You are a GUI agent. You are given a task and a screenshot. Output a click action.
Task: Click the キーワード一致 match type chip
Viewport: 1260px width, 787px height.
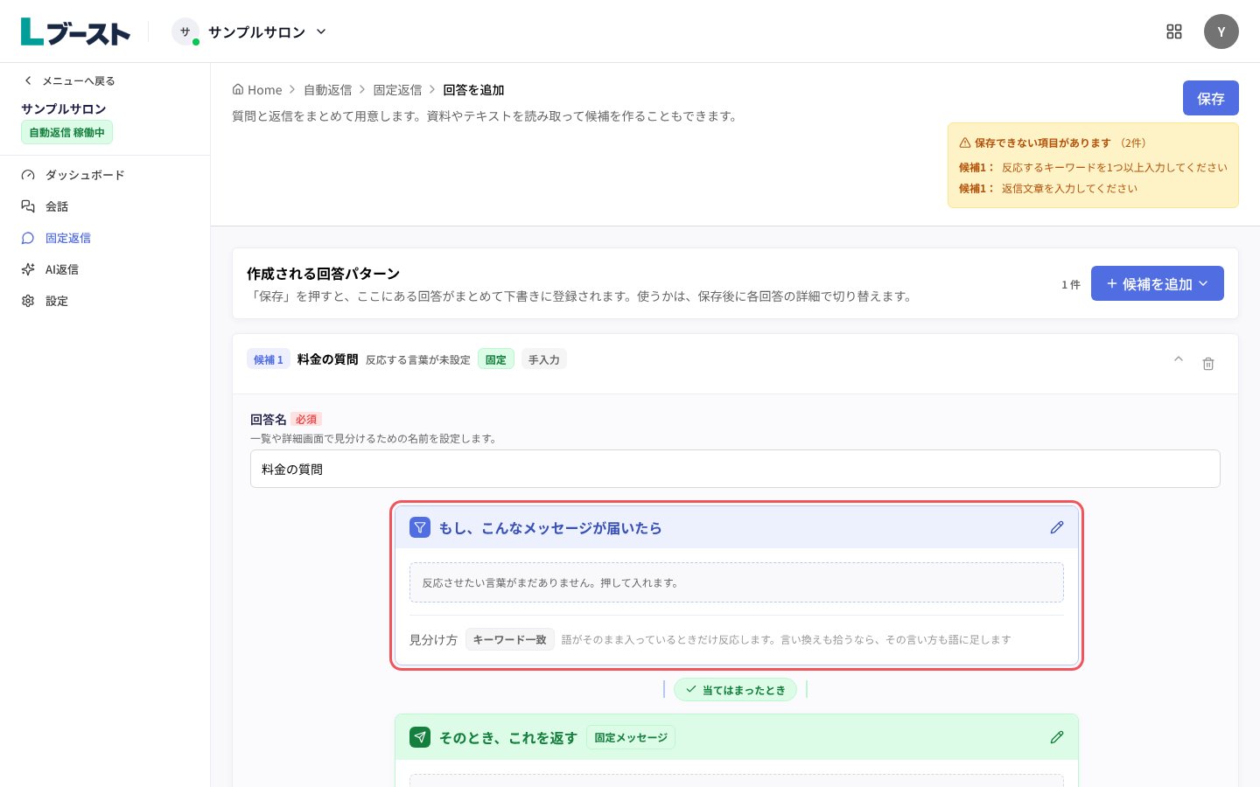pos(510,639)
